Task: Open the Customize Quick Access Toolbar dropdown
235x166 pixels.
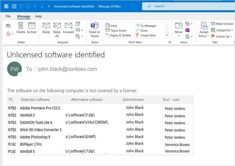Action: (x=49, y=6)
